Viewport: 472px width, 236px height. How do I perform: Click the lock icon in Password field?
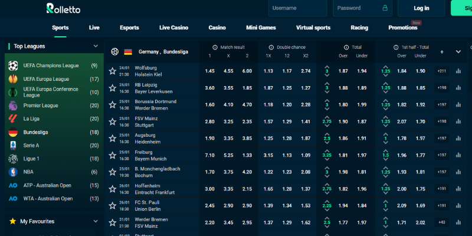tap(385, 8)
